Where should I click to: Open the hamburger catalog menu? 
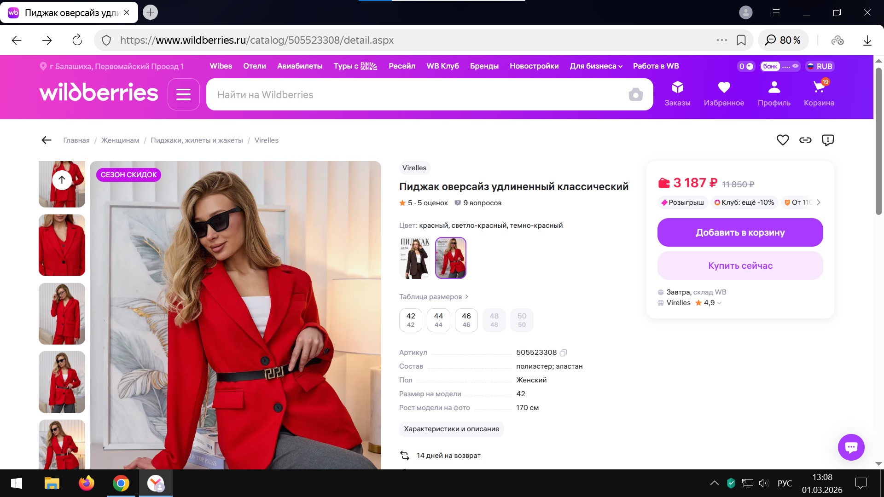(x=183, y=94)
